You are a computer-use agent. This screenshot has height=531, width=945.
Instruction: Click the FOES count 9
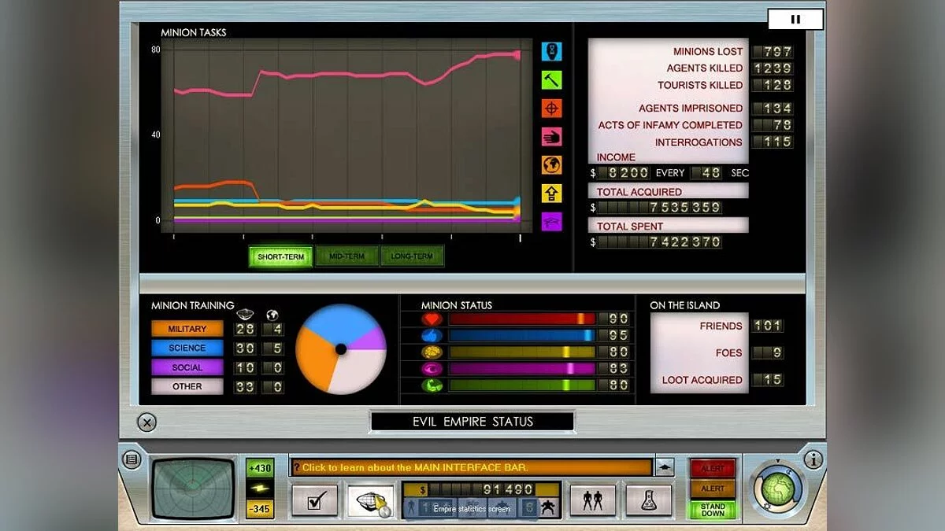point(767,353)
